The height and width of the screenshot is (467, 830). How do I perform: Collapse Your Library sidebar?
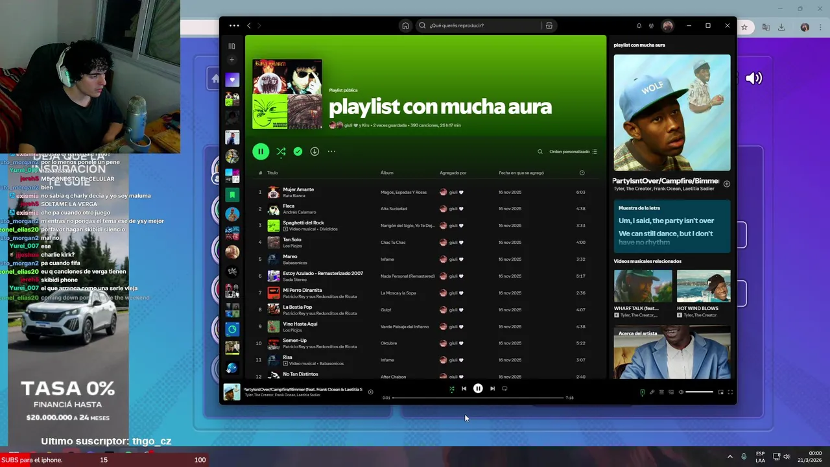tap(231, 46)
